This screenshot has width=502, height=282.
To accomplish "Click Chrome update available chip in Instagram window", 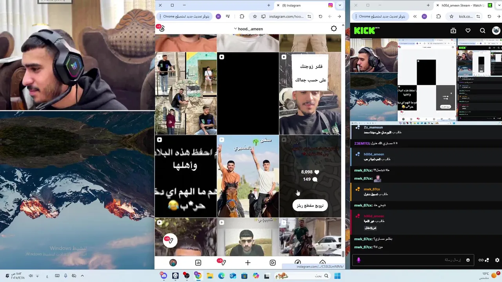I will [x=184, y=16].
